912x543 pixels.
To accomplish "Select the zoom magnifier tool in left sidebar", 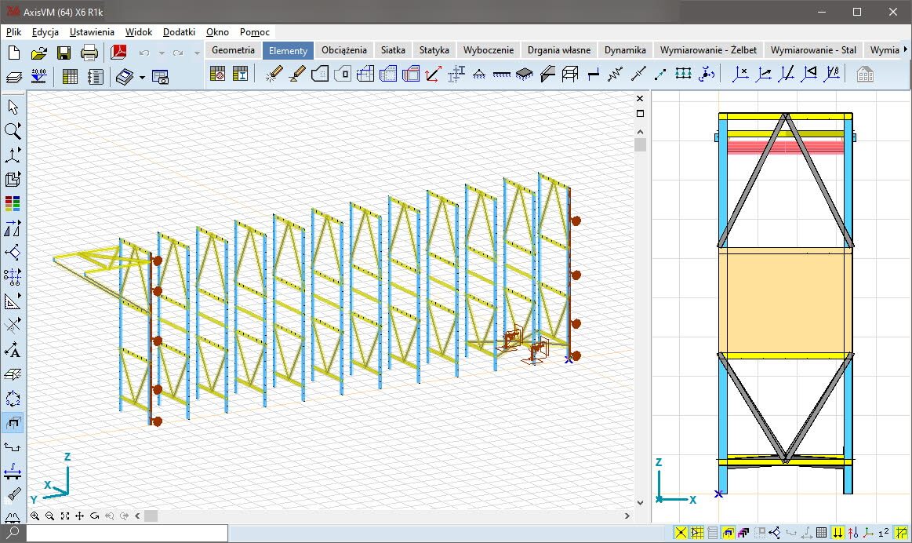I will (13, 130).
